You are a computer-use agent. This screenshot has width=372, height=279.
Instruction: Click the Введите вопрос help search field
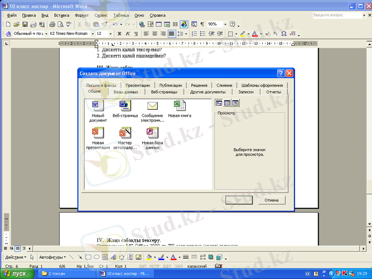tap(336, 15)
